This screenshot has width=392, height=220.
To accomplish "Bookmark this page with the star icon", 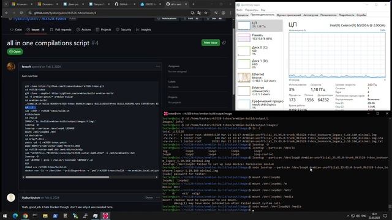I will (206, 13).
